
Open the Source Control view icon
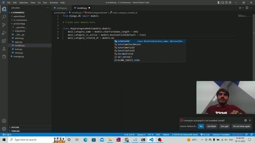[x=4, y=25]
